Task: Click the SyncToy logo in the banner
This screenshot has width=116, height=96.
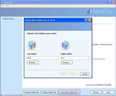Action: pos(99,11)
